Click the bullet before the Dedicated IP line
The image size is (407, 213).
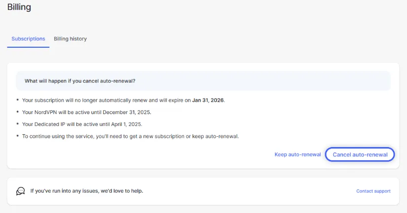click(x=17, y=123)
